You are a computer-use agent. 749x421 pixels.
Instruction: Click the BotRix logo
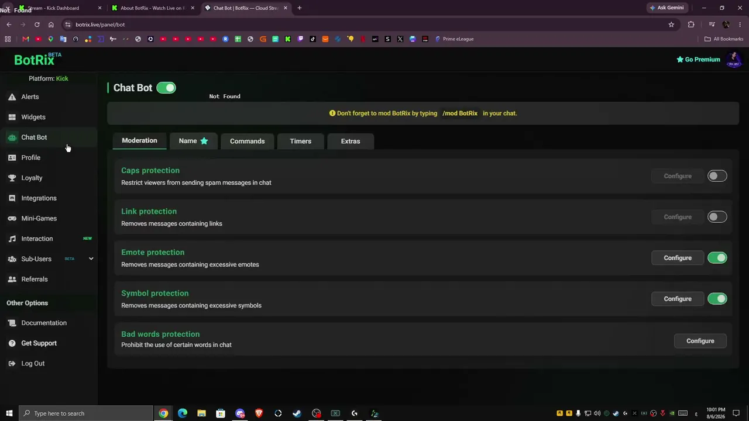[37, 60]
